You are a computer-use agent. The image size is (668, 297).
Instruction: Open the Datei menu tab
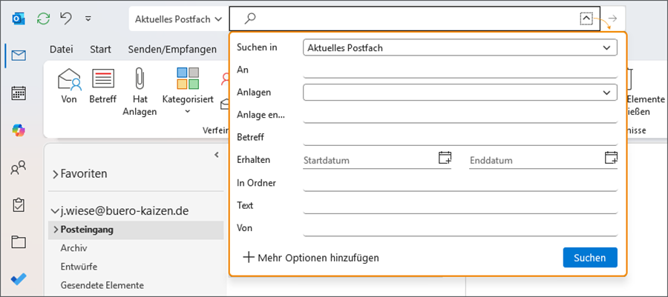(x=61, y=50)
